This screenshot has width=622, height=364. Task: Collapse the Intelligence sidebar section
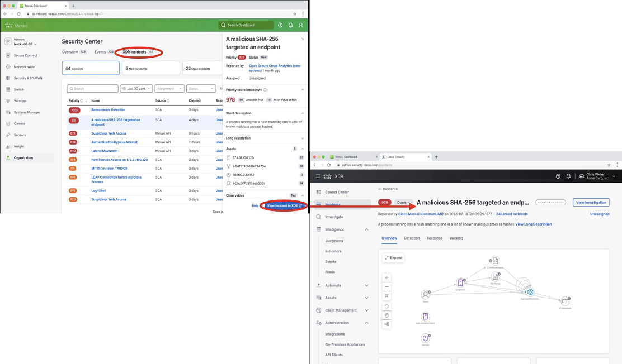(x=367, y=229)
